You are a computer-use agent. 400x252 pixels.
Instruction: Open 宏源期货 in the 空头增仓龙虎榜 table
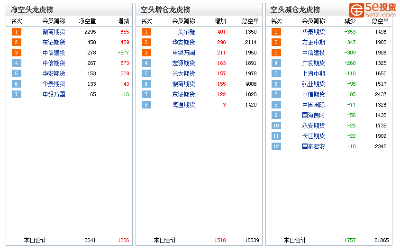point(184,63)
